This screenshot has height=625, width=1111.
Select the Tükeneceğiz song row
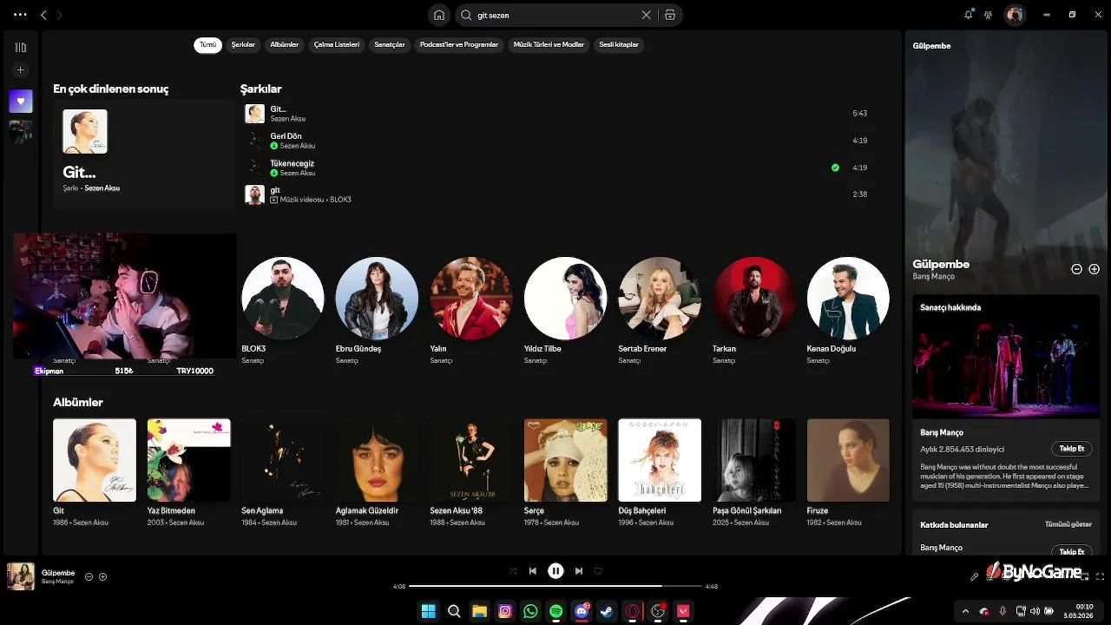(x=555, y=168)
